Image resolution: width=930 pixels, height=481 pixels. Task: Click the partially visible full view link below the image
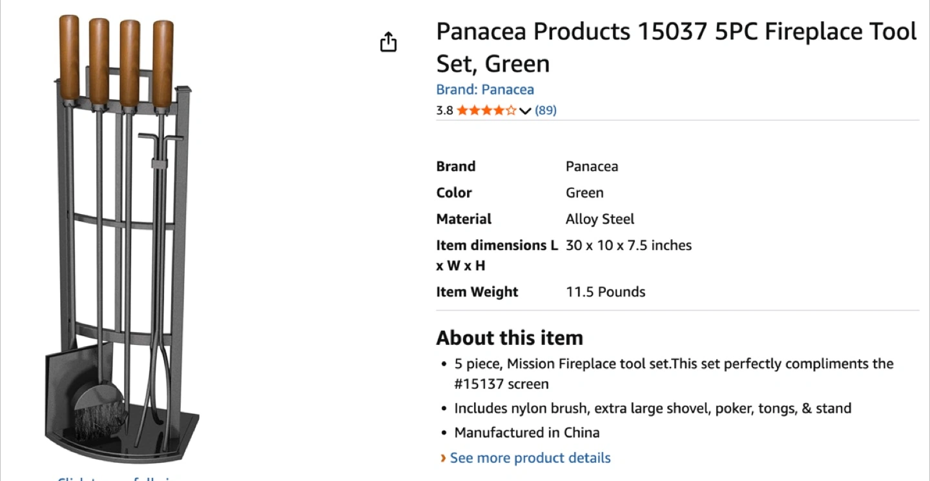click(116, 478)
